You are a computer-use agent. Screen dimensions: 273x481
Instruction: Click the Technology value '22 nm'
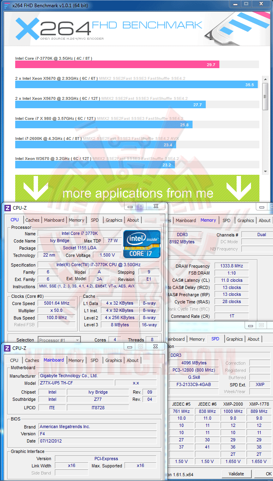click(49, 255)
